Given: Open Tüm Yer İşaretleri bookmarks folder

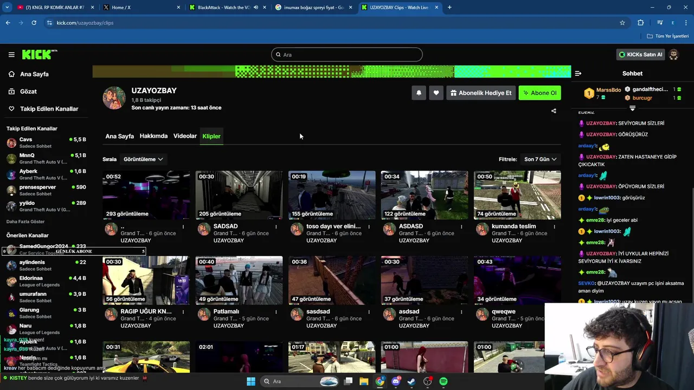Looking at the screenshot, I should coord(668,36).
